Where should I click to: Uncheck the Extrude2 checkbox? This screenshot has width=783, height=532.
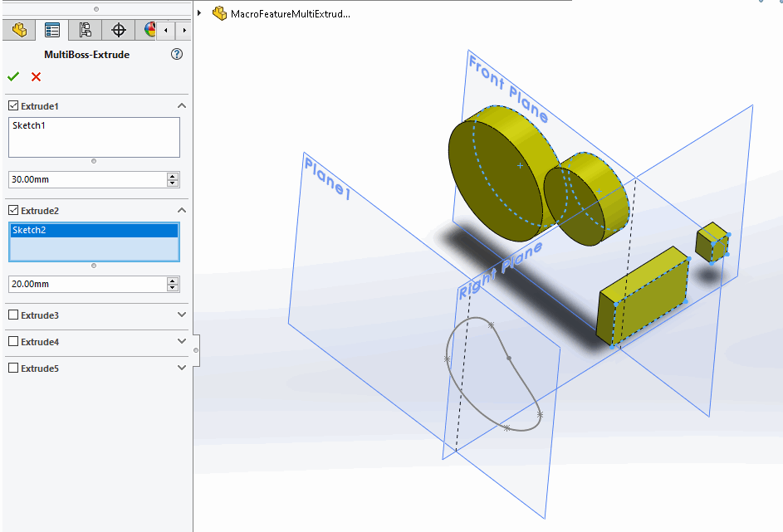point(13,210)
